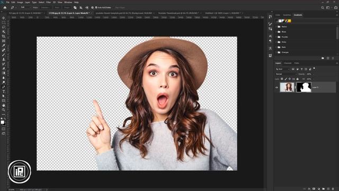Select the History Brush tool
Screen dimensions: 339x191
4,64
